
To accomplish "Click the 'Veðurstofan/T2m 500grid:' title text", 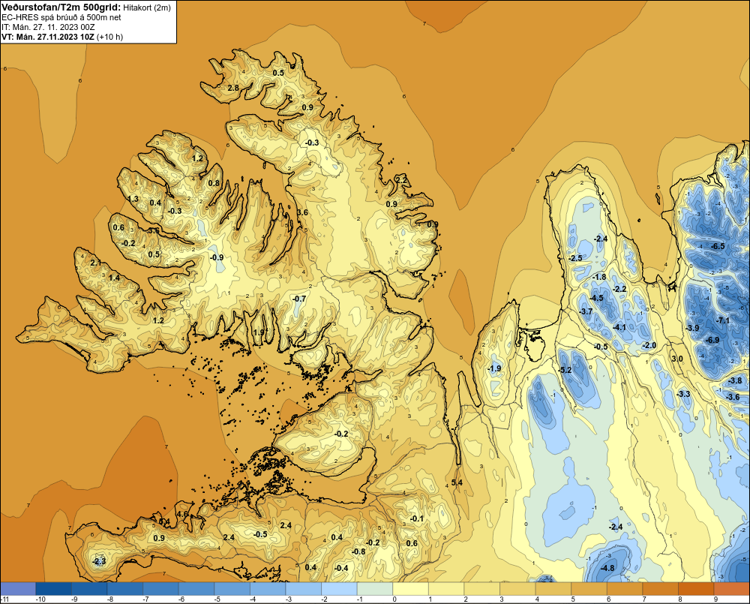I will tap(61, 7).
